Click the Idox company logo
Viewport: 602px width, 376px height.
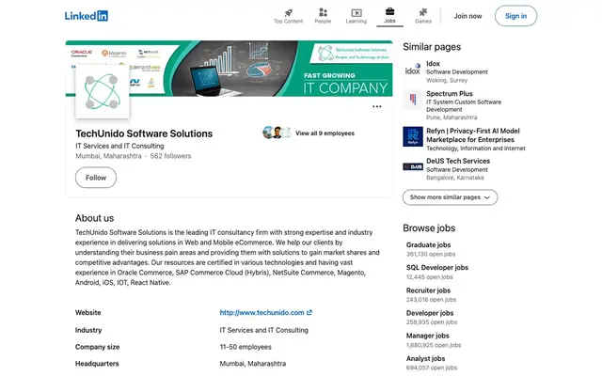[413, 70]
